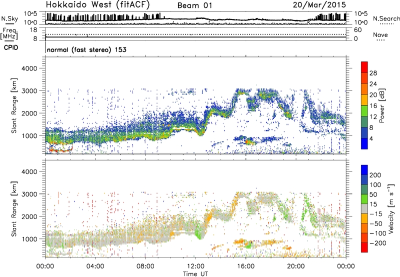
Task: Click the date '20/Mar/2015' in the header
Action: [319, 4]
